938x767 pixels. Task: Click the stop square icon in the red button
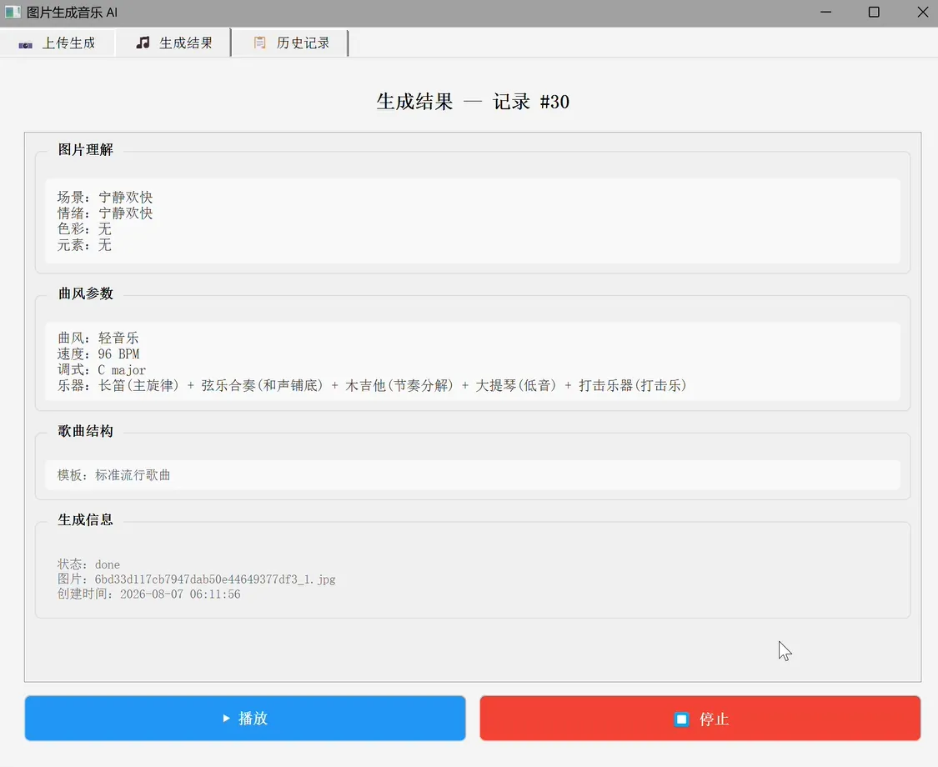[x=681, y=719]
